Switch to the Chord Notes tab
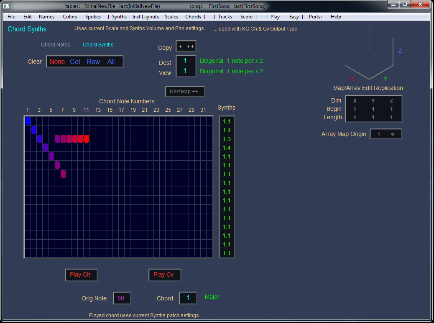This screenshot has width=434, height=323. 55,45
